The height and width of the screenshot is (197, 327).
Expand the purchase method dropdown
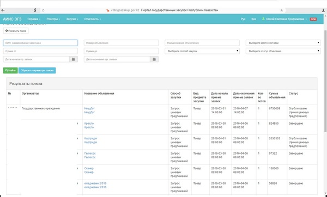pos(202,51)
